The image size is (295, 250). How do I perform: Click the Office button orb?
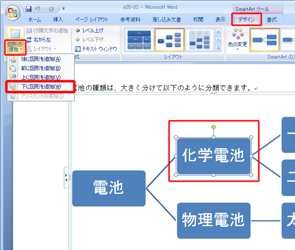[x=12, y=13]
